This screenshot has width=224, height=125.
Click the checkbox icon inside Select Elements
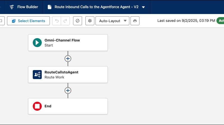[x=13, y=21]
